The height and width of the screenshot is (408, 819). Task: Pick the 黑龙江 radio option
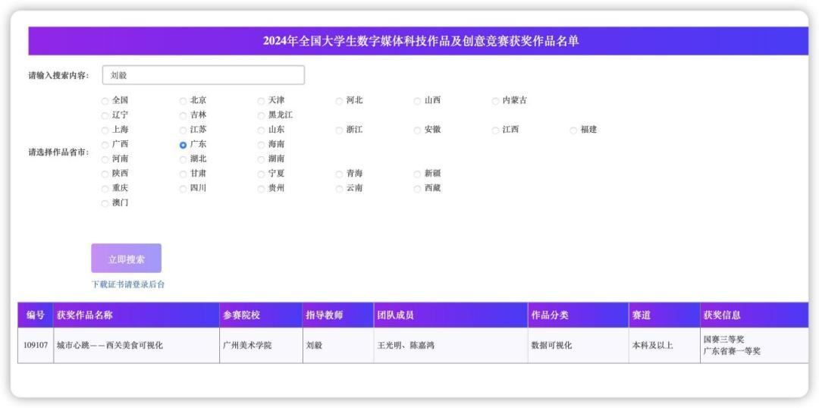pyautogui.click(x=261, y=115)
